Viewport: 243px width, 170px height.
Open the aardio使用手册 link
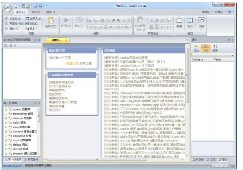(x=60, y=86)
